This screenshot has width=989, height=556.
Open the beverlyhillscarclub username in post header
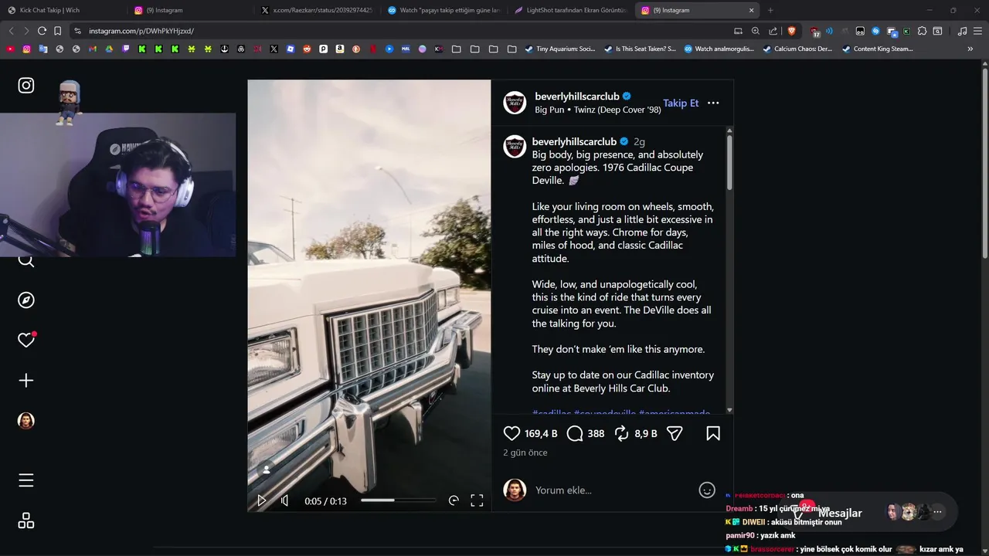(577, 97)
